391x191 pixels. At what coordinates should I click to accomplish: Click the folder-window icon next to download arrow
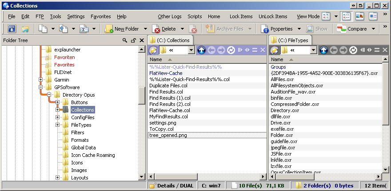tap(25, 29)
